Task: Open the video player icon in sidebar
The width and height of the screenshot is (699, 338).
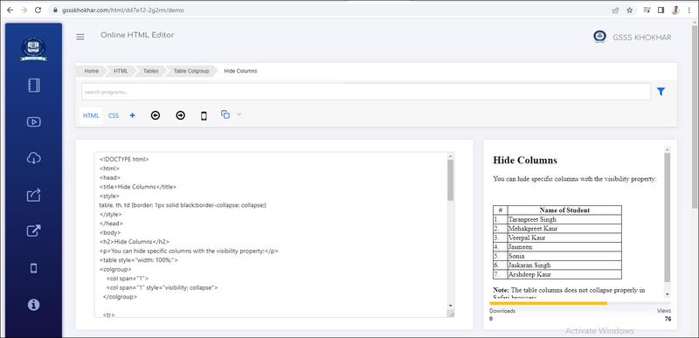Action: click(x=34, y=121)
